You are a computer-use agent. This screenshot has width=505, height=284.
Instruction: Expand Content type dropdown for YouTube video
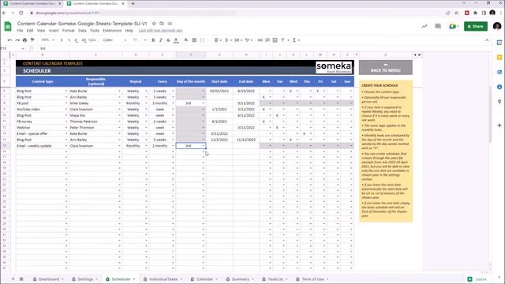click(66, 110)
